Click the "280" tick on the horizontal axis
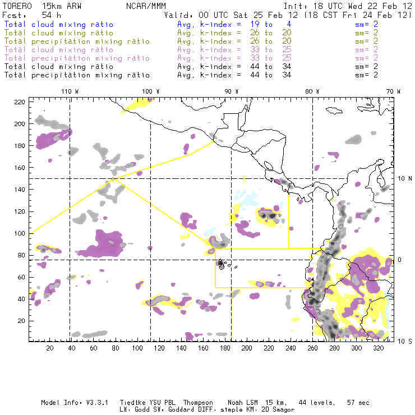Viewport: 415px width, 415px height. point(334,348)
